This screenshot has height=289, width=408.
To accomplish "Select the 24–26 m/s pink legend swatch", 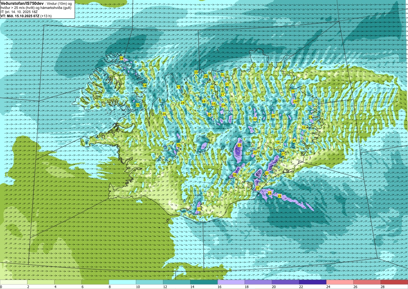I will (340, 282).
